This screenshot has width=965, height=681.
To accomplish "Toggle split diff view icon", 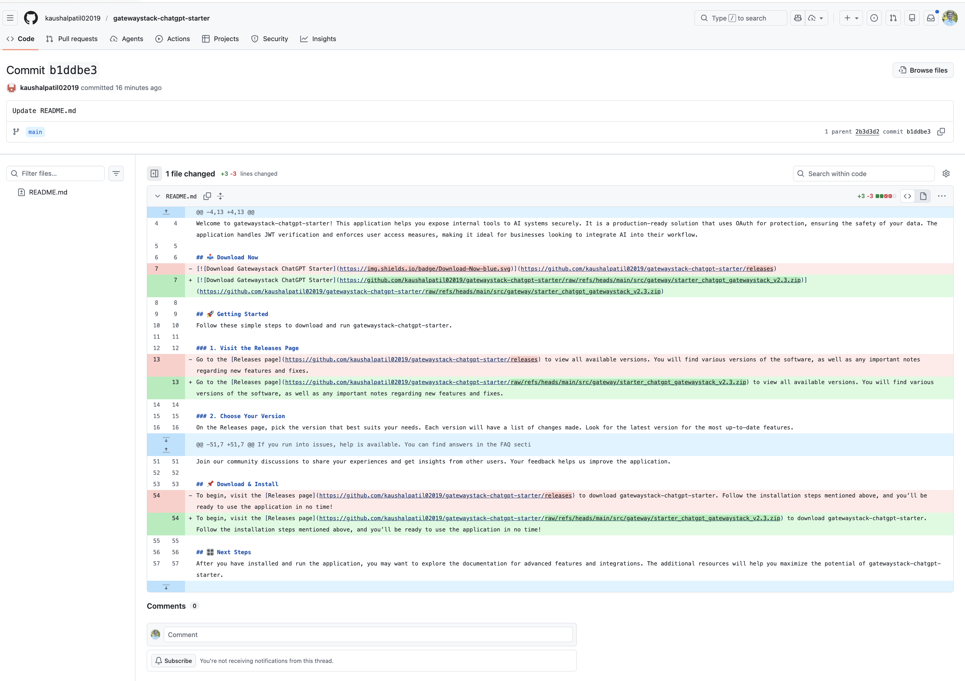I will tap(154, 174).
